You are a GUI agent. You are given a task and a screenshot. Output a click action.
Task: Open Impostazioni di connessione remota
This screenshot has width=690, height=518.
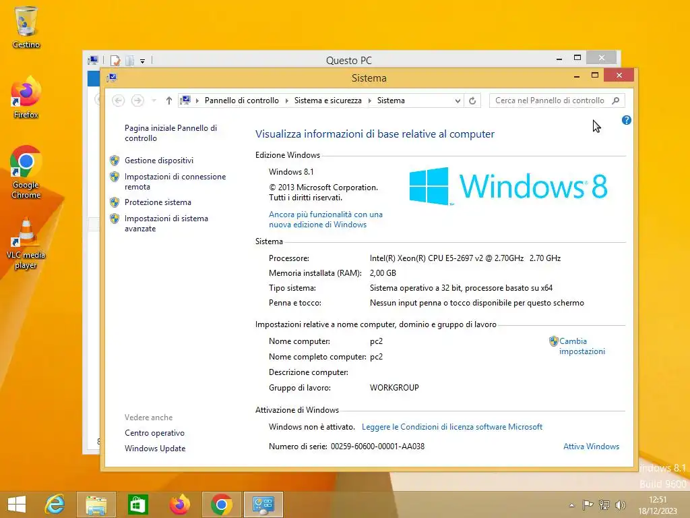point(175,181)
